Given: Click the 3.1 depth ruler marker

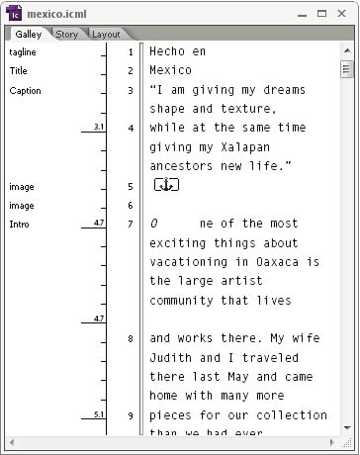Looking at the screenshot, I should 99,127.
